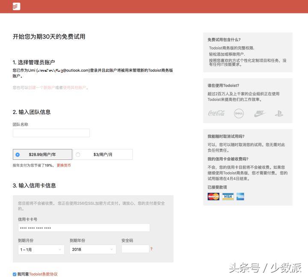Open the Todoist条款协议 terms link

click(x=43, y=274)
